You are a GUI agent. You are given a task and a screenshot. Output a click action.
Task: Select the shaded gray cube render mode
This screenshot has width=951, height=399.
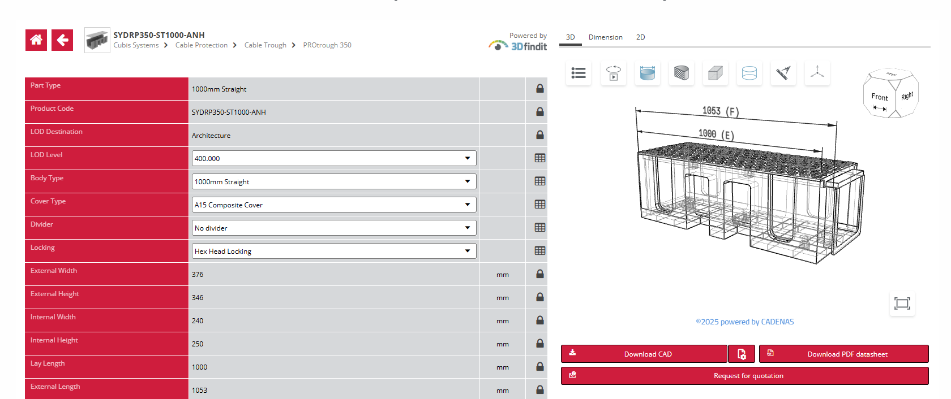coord(715,73)
